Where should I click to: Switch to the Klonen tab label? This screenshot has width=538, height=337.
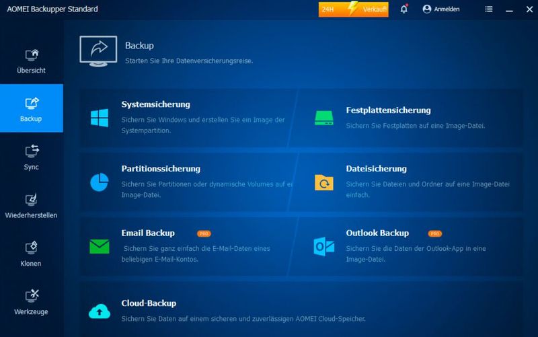(x=31, y=264)
